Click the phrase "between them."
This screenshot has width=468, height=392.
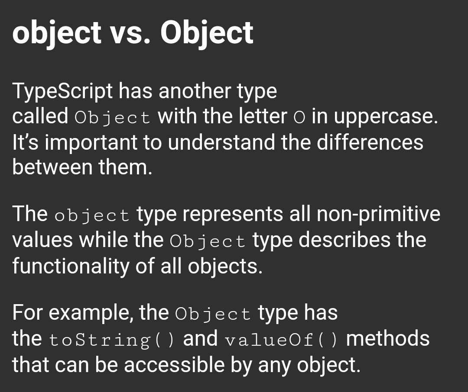click(x=82, y=167)
